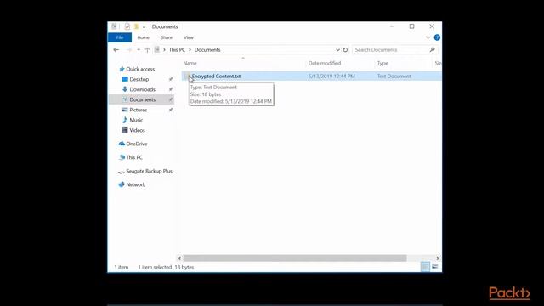Click the OneDrive cloud icon
Image resolution: width=544 pixels, height=306 pixels.
[122, 144]
